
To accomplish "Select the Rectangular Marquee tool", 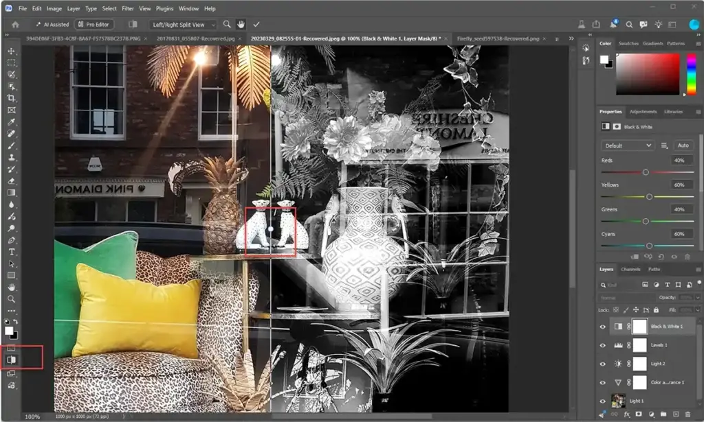I will click(x=11, y=63).
